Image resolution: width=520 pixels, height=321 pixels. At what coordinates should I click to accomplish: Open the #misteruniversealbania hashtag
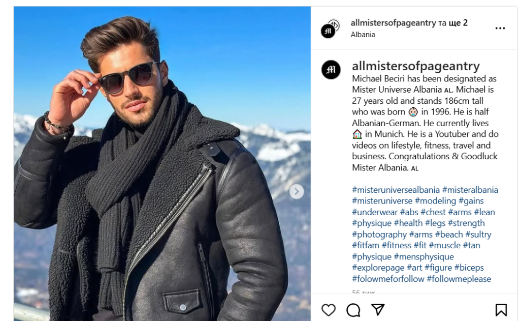point(396,190)
